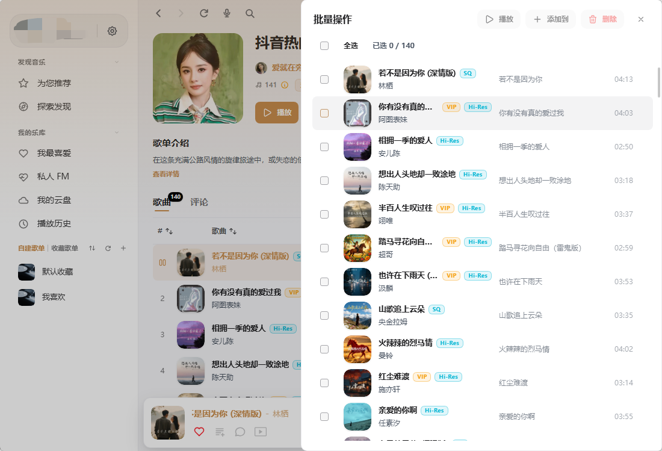Select checkbox for 想出人头地却一败涂地
This screenshot has height=451, width=662.
324,181
